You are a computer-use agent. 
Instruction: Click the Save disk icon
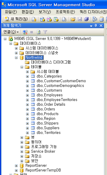pos(80,19)
